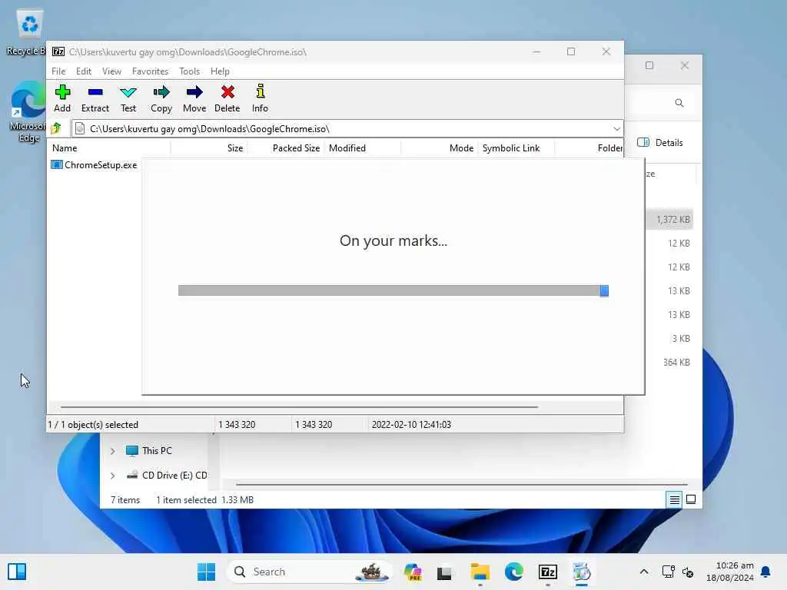
Task: Open the Windows Start menu
Action: (206, 572)
